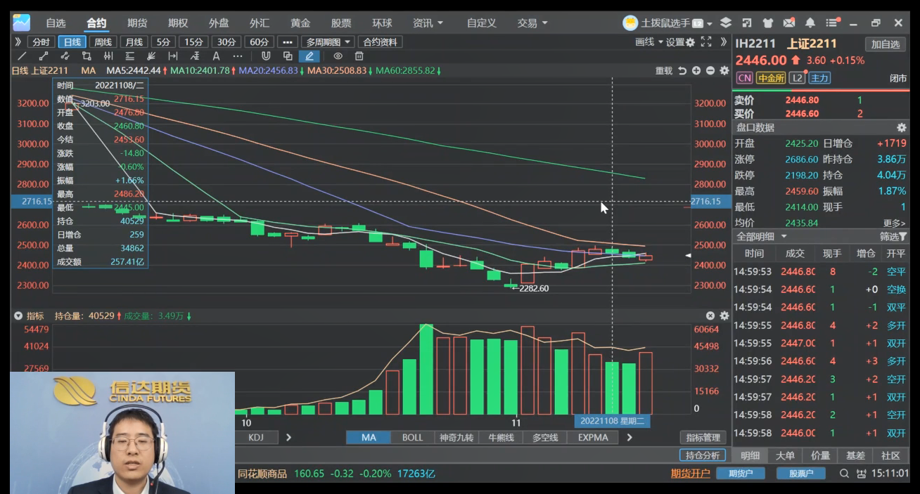Screen dimensions: 920x494
Task: Toggle drawing visibility with the eye icon
Action: point(338,56)
